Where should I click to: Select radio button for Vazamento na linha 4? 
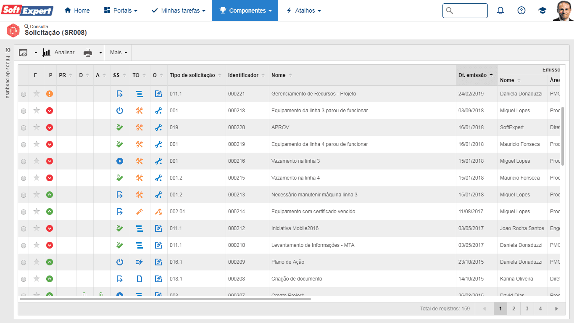click(x=24, y=178)
